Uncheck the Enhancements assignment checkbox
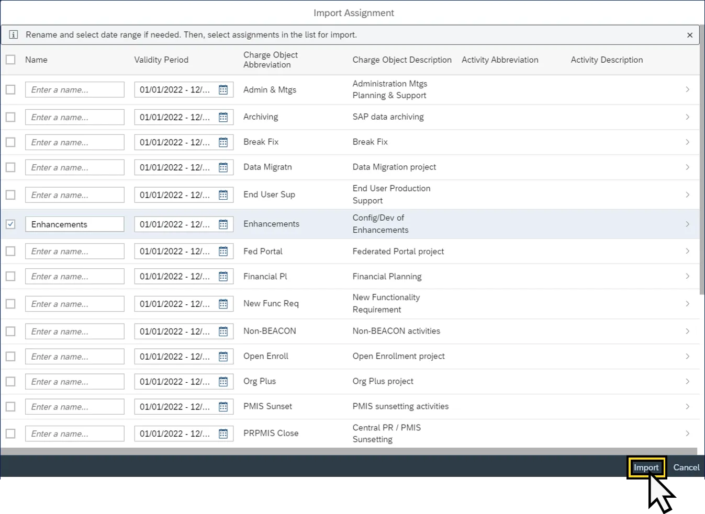This screenshot has width=705, height=514. coord(10,224)
